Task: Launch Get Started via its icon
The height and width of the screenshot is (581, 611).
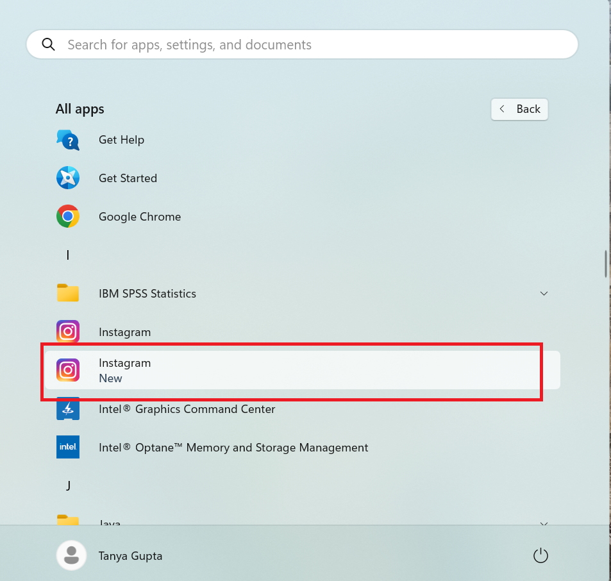Action: point(68,178)
